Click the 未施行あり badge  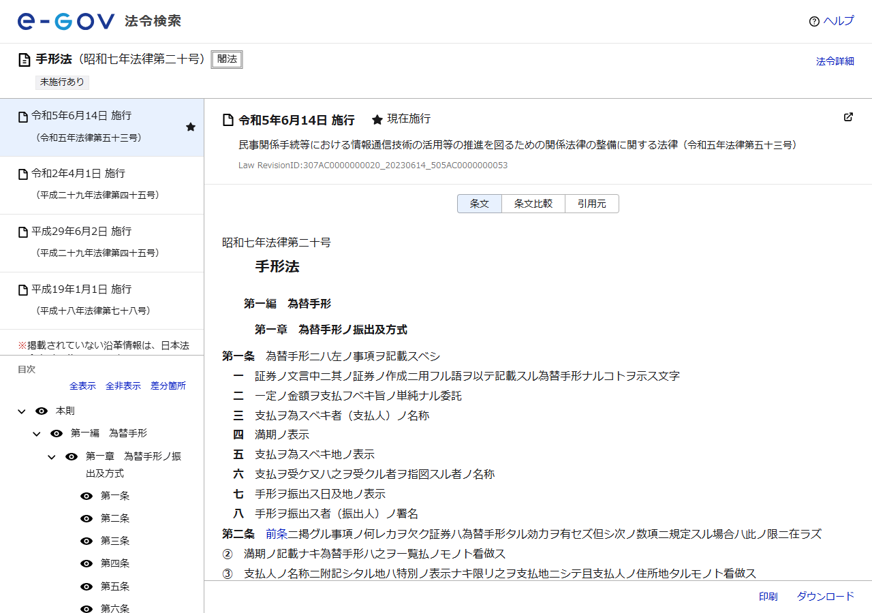click(63, 82)
